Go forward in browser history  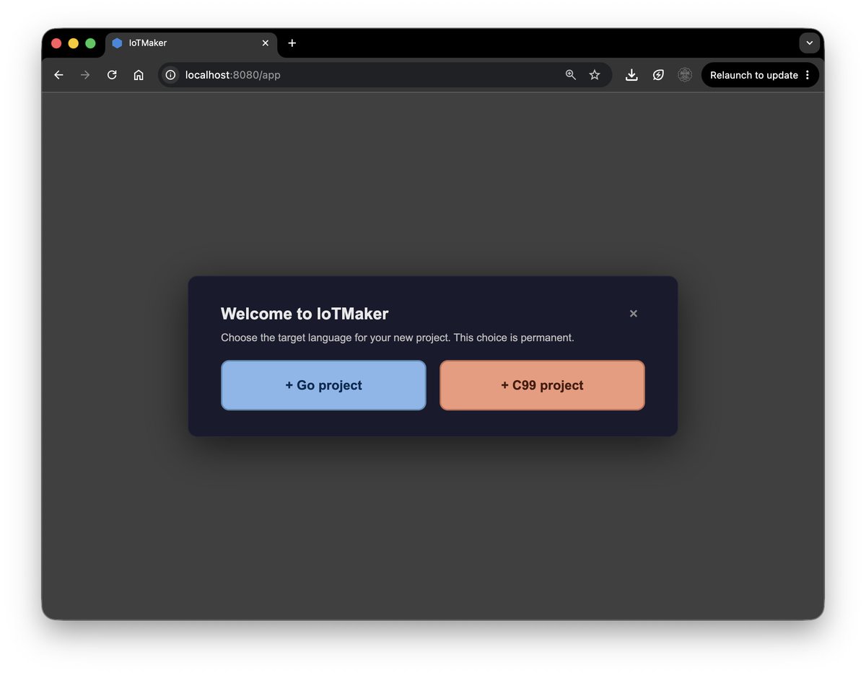click(x=85, y=75)
